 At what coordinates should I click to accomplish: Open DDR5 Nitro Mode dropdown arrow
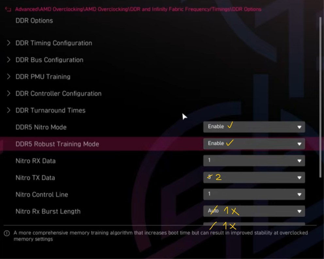[299, 127]
